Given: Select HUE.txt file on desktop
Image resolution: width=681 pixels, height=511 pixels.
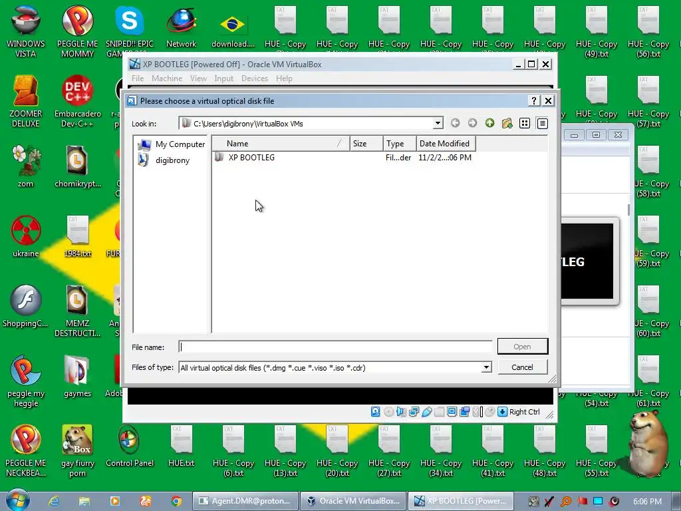Looking at the screenshot, I should point(182,446).
